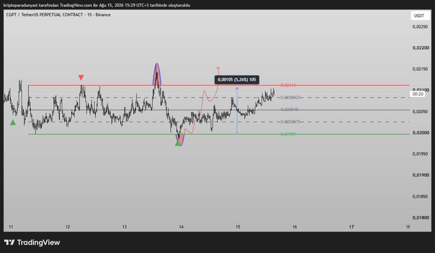The height and width of the screenshot is (253, 435).
Task: Click the 0,01850 price axis label
Action: point(420,197)
